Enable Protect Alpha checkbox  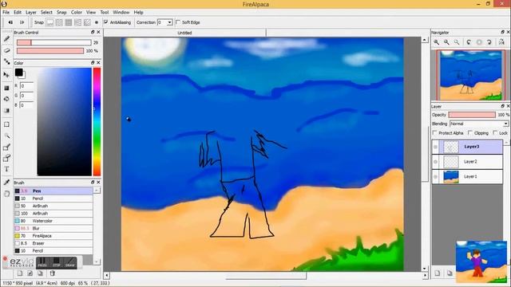click(x=434, y=133)
